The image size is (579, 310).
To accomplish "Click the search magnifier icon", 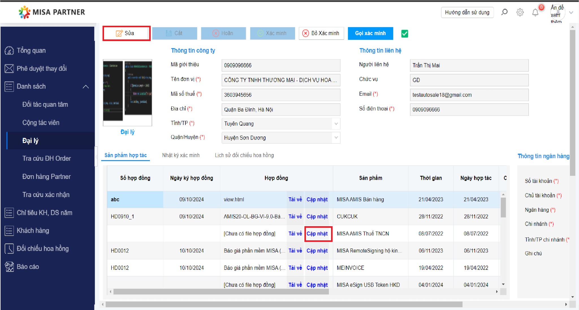I will coord(504,12).
